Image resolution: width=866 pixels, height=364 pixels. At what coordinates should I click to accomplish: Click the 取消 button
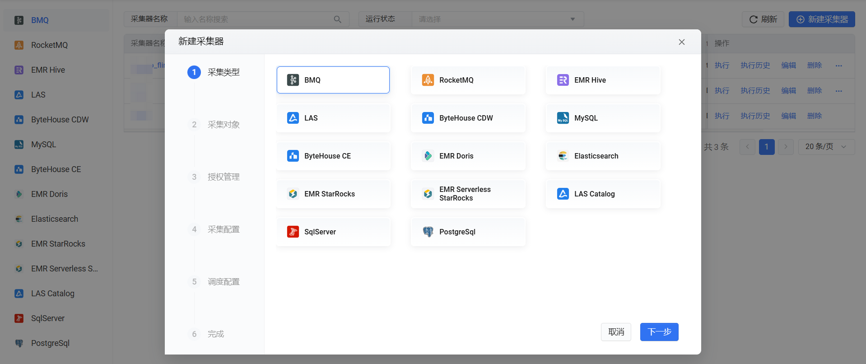coord(616,332)
